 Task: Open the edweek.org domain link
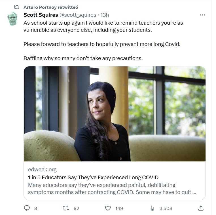click(x=42, y=170)
